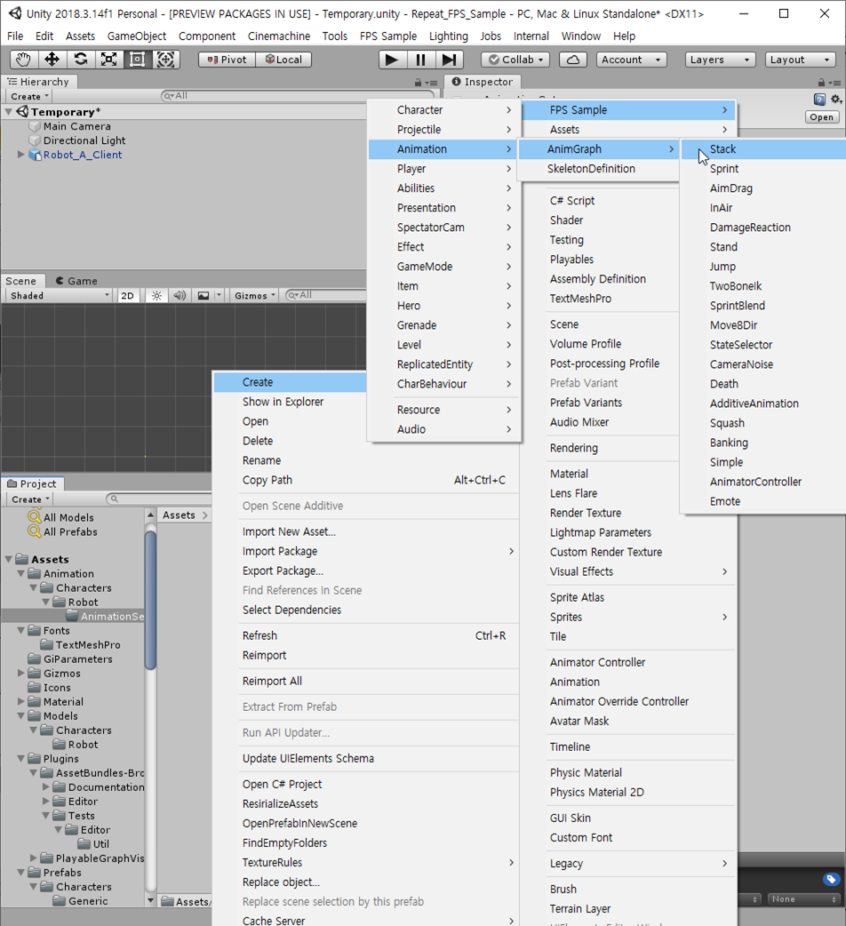Toggle Pivot handle position
This screenshot has width=846, height=926.
pyautogui.click(x=227, y=60)
